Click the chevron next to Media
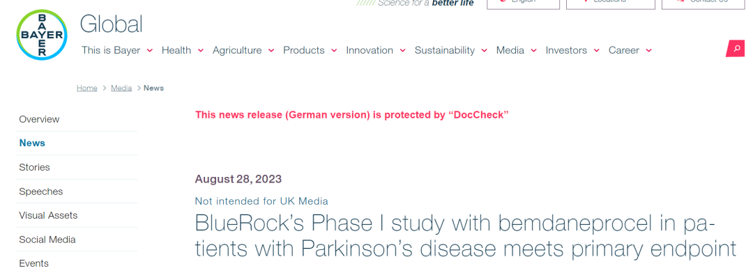 (x=533, y=50)
